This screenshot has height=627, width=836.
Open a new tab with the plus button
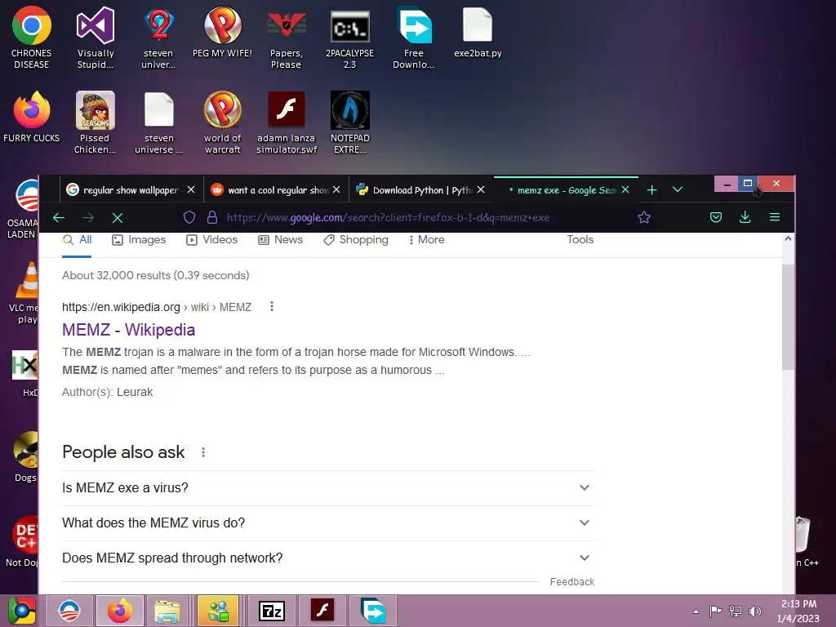651,189
